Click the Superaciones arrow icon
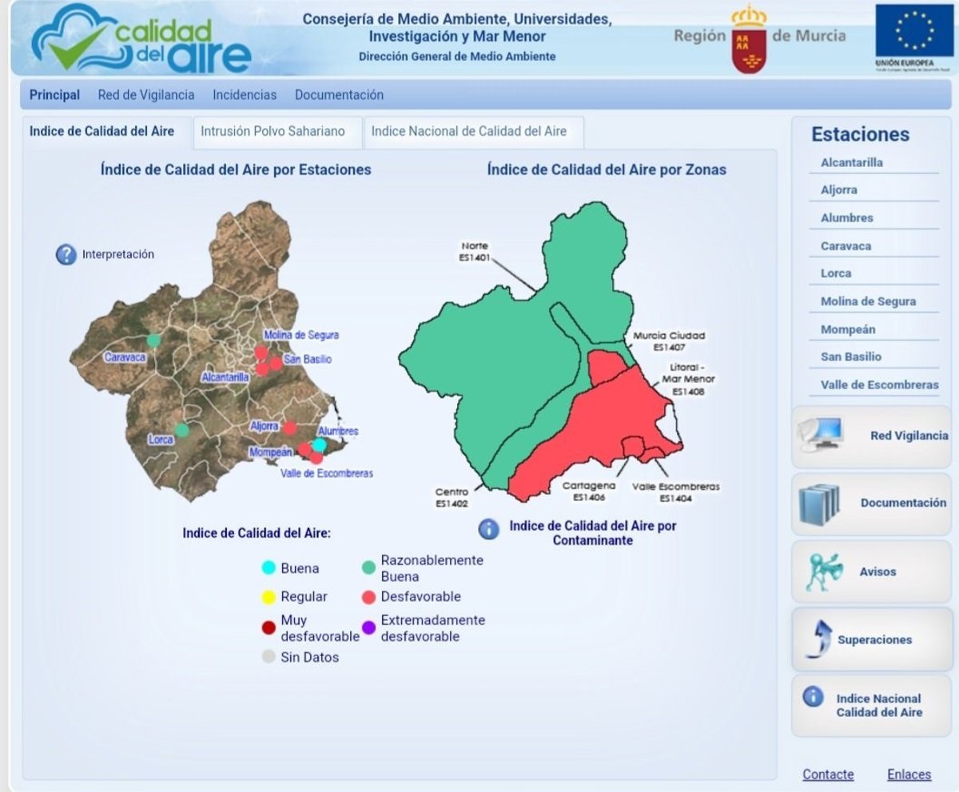The image size is (959, 792). (818, 639)
